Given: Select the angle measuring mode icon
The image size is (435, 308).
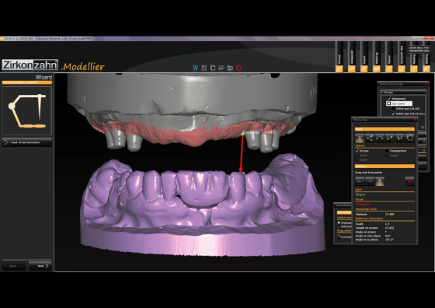Looking at the screenshot, I should point(370,138).
